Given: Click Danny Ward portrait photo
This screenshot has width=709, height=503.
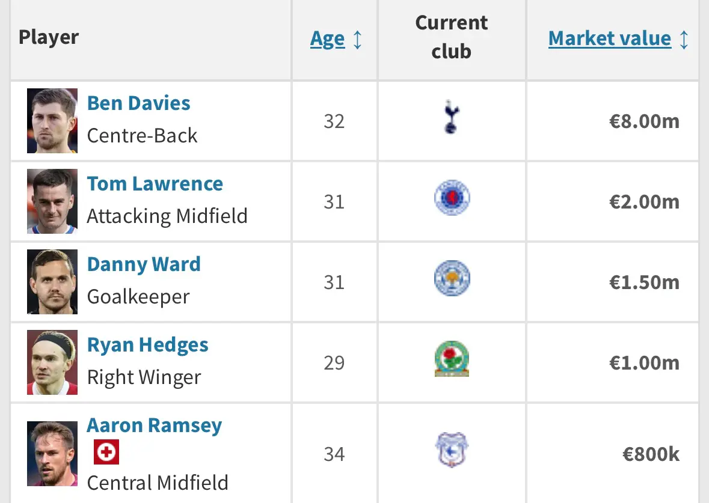Looking at the screenshot, I should pos(52,282).
